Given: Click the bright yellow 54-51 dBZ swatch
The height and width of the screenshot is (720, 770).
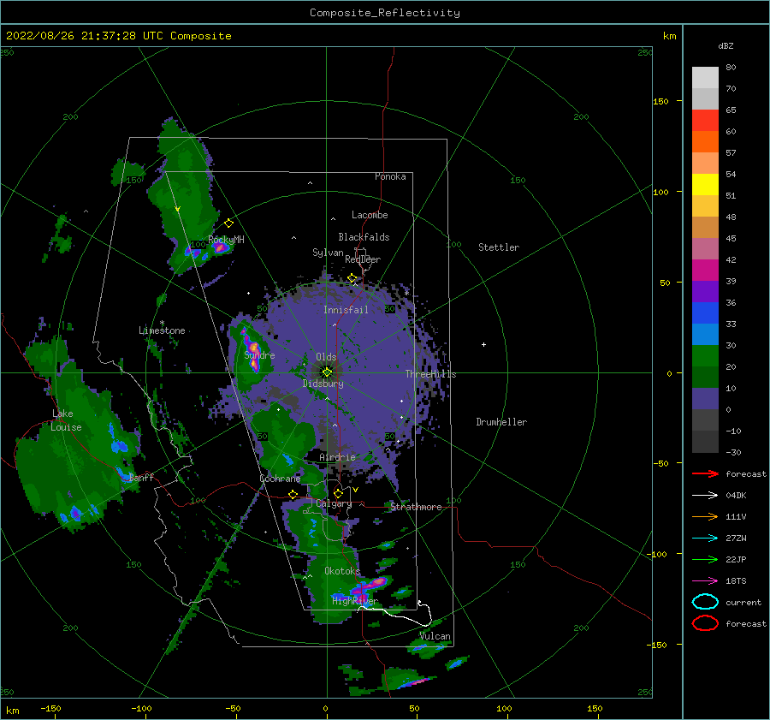Looking at the screenshot, I should 705,185.
